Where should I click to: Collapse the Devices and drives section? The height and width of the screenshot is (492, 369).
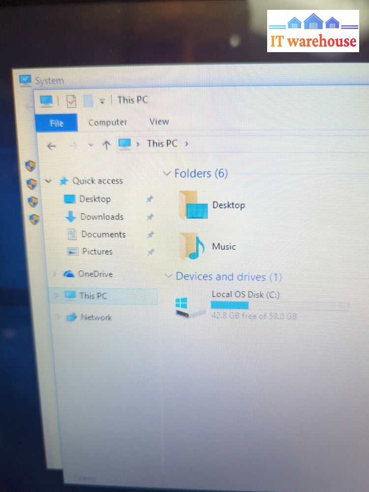click(x=169, y=277)
